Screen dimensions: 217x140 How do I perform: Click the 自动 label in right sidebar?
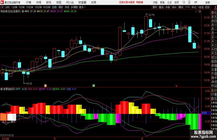pos(214,91)
